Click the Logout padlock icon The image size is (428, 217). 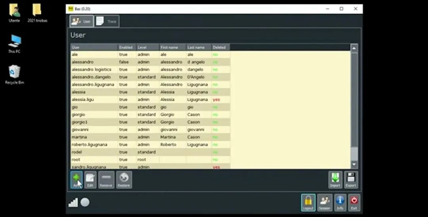coord(308,202)
